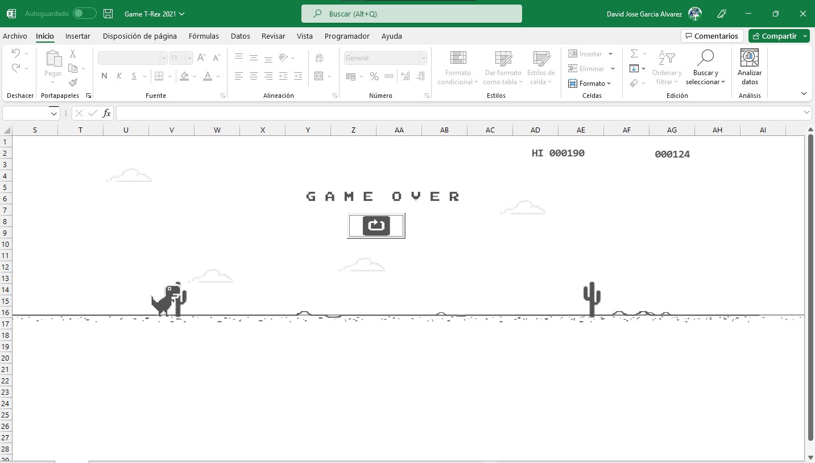Viewport: 815px width, 463px height.
Task: Click the Top Align icon
Action: (239, 57)
